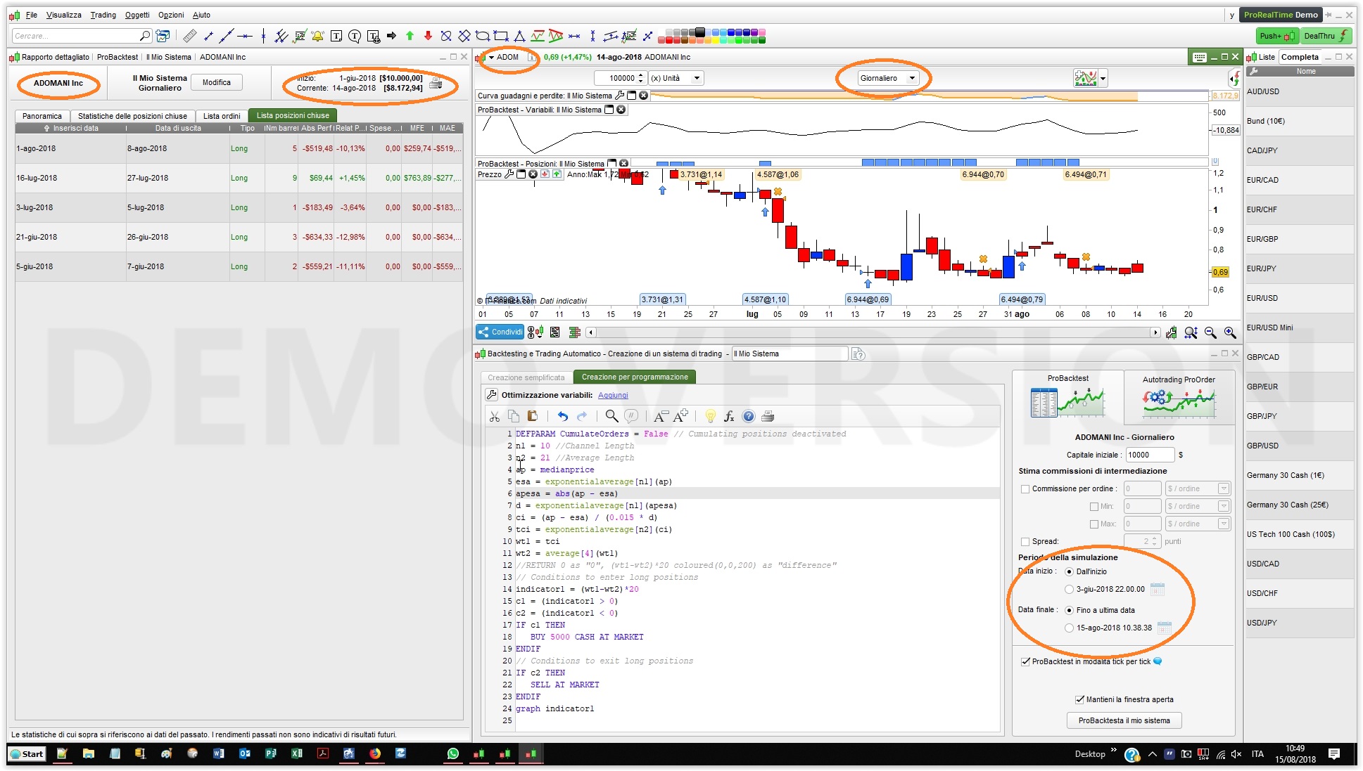Viewport: 1363px width, 771px height.
Task: Click Condividi share button
Action: click(500, 332)
